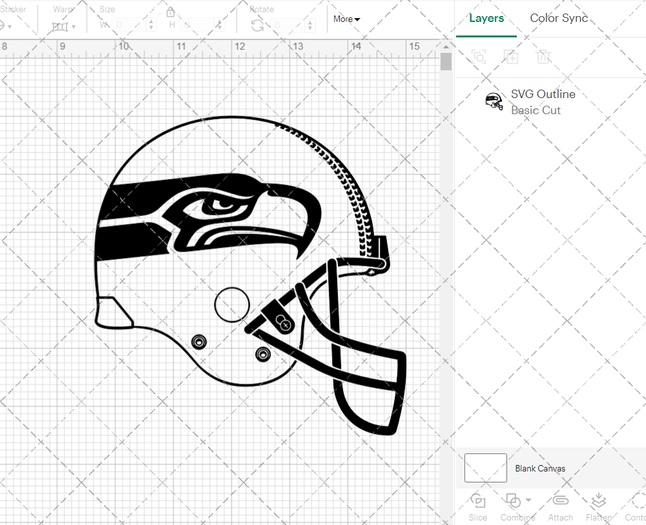The height and width of the screenshot is (525, 646).
Task: Click the Delete layer trash icon
Action: [x=543, y=56]
